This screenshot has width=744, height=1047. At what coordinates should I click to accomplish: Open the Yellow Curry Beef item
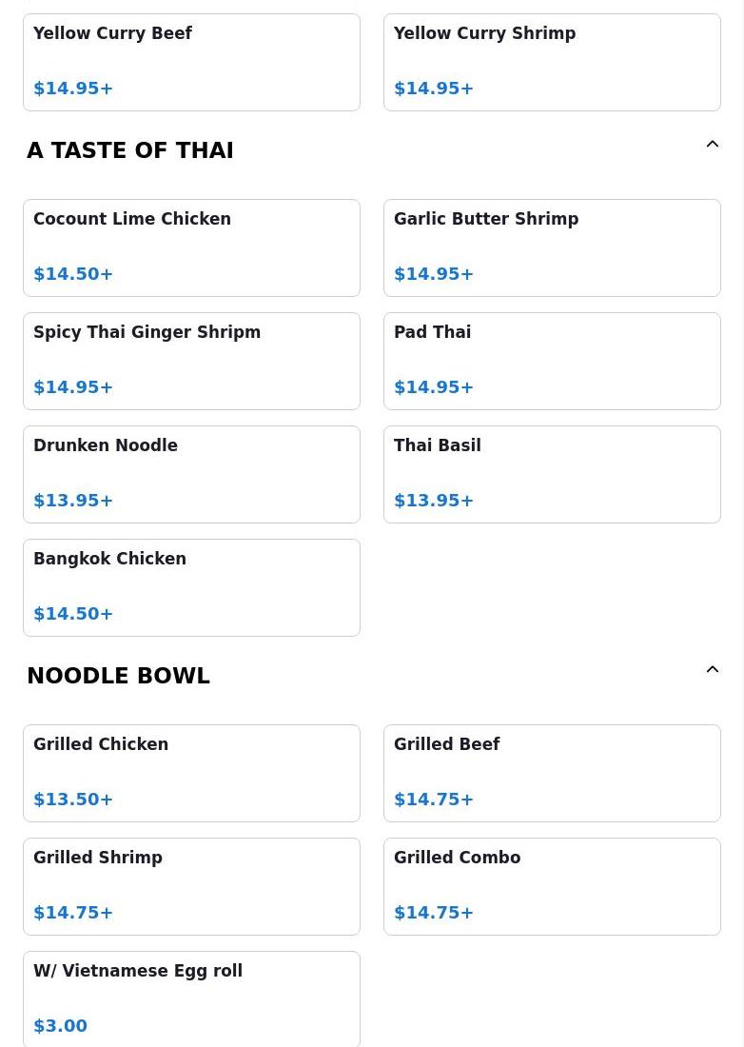pos(191,62)
